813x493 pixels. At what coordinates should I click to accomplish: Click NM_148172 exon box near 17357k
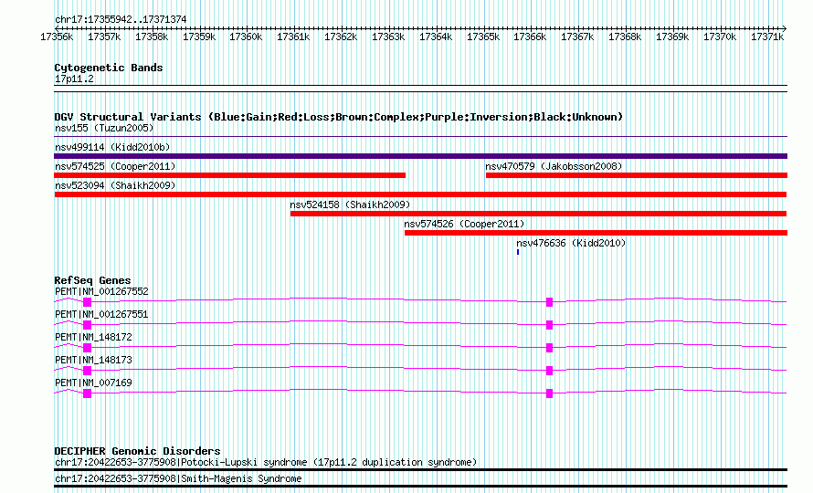click(x=87, y=348)
